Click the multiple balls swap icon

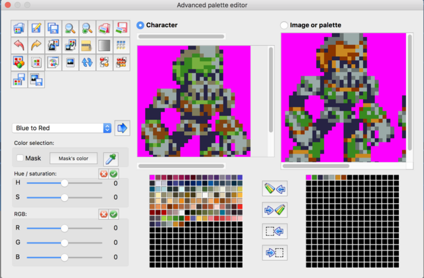(x=121, y=62)
